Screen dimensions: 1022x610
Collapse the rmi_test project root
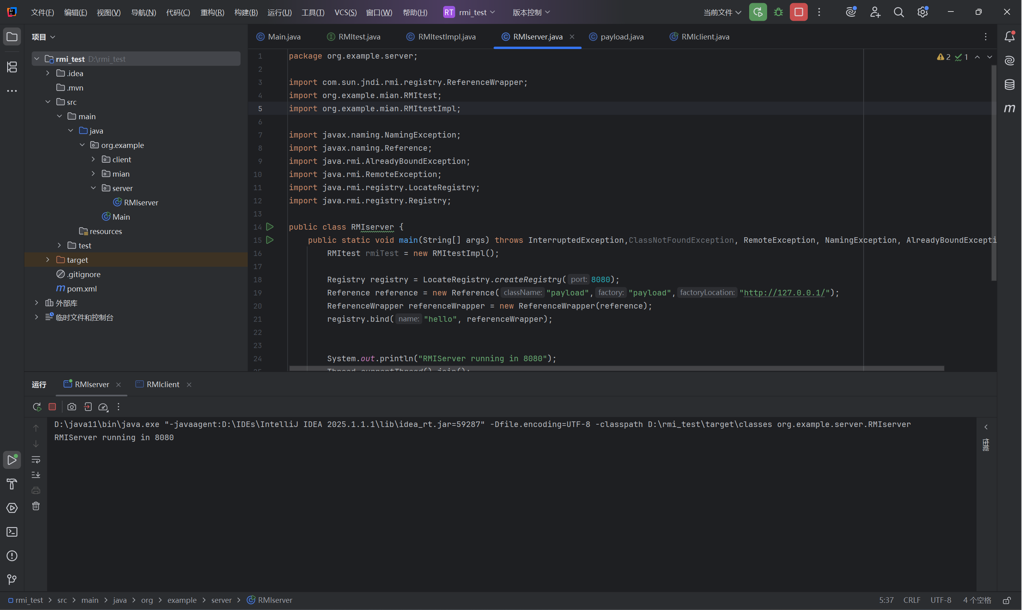37,59
